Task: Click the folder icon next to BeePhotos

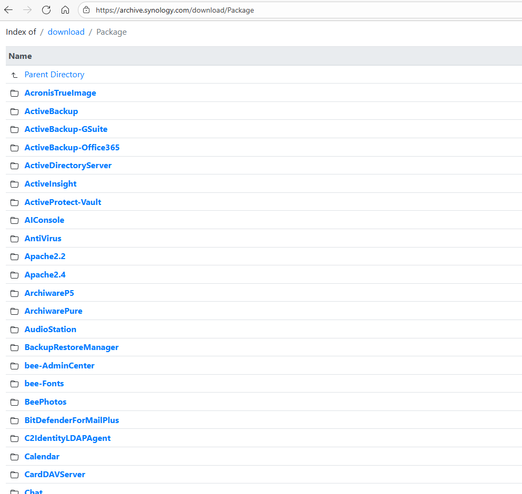Action: tap(15, 402)
